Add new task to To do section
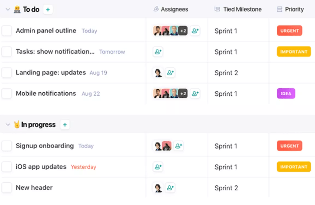This screenshot has height=205, width=315. tap(48, 10)
